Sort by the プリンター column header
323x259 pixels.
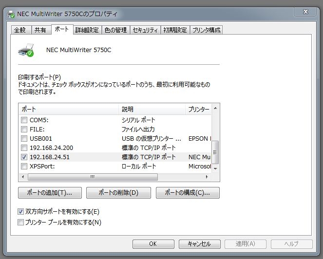coord(198,109)
